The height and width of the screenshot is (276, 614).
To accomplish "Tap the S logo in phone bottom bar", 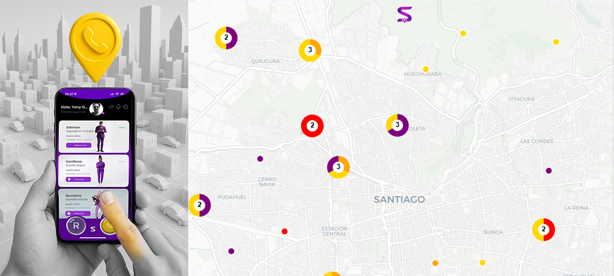I will [92, 229].
